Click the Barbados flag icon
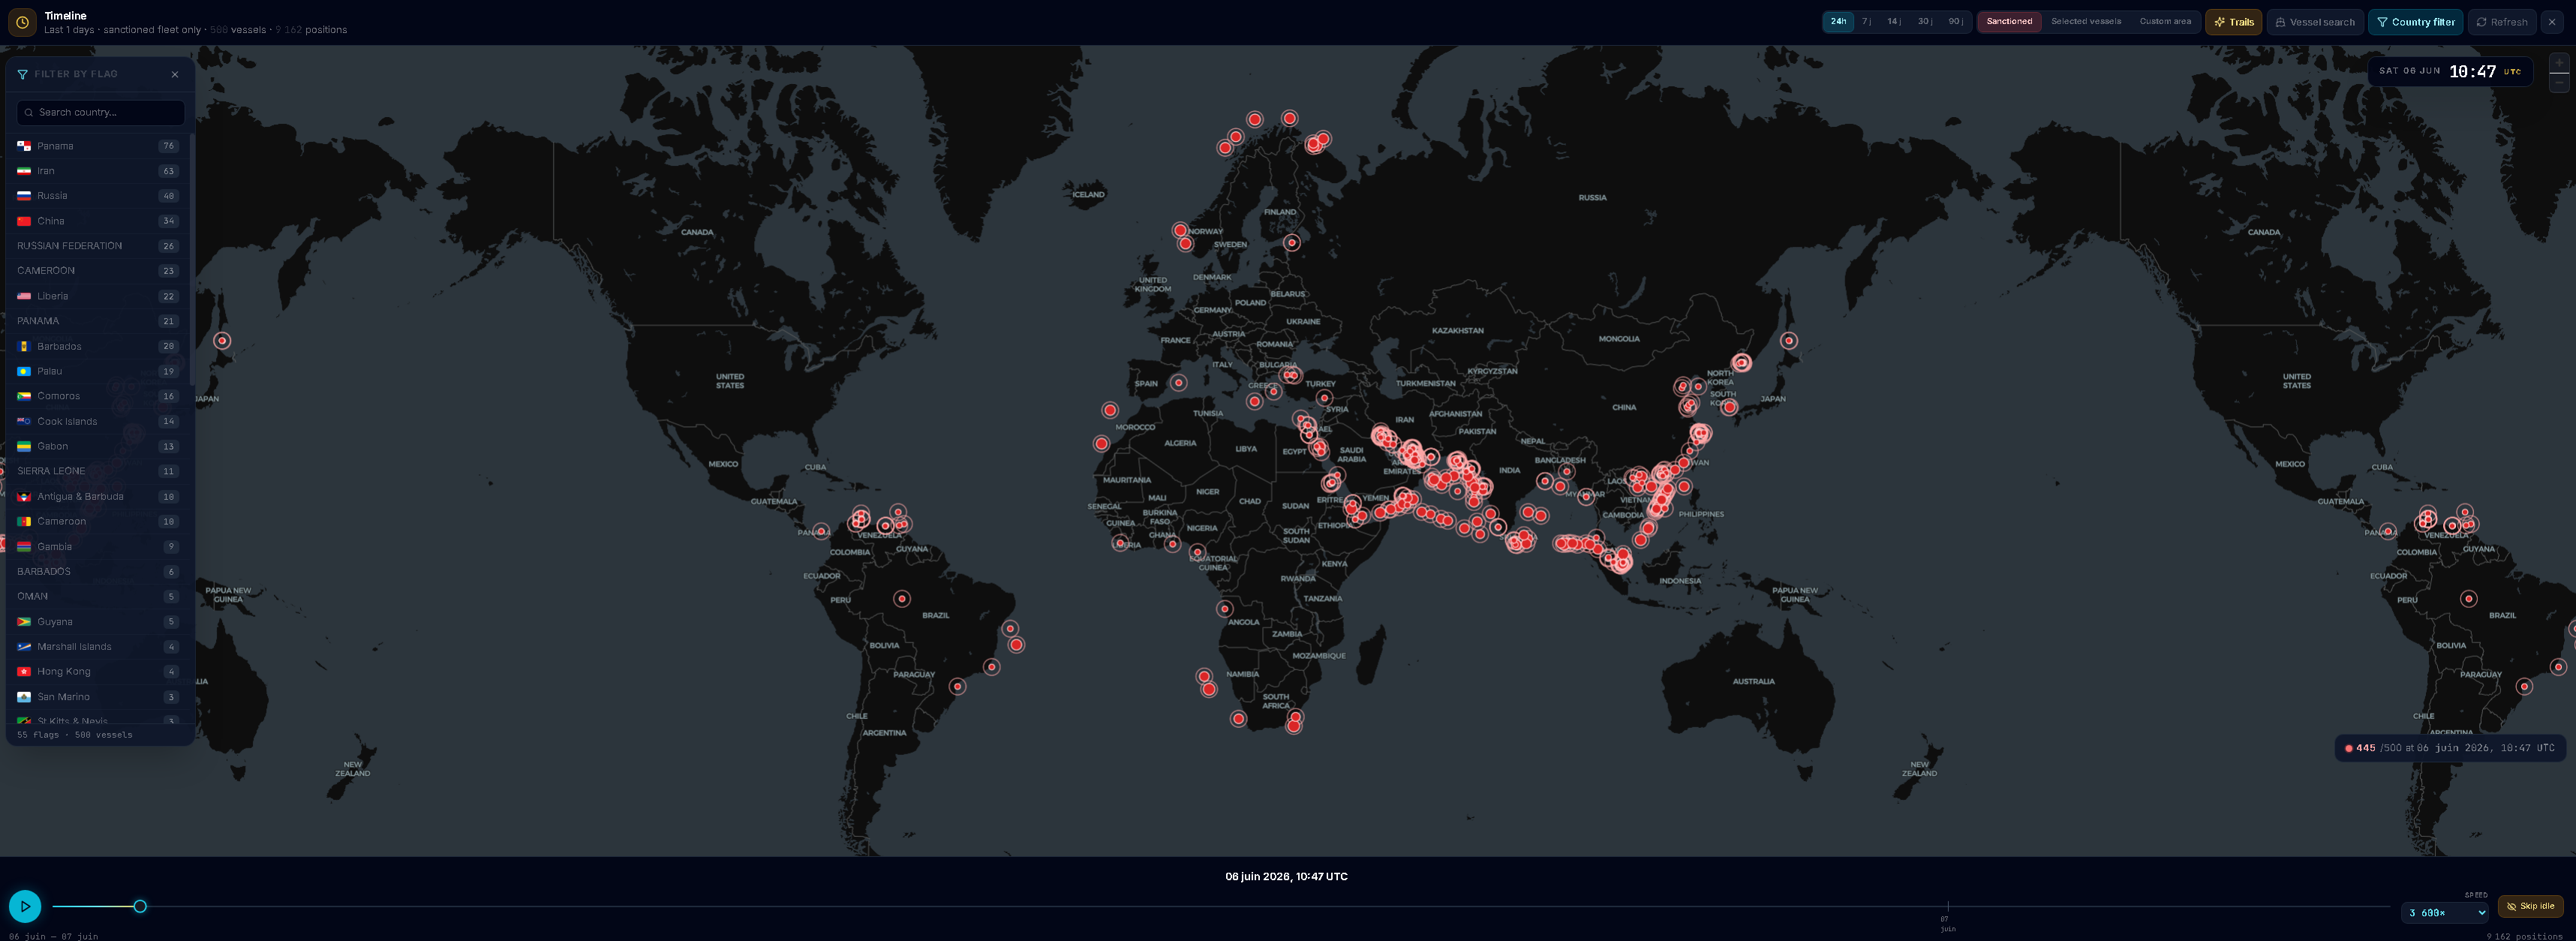The width and height of the screenshot is (2576, 941). click(24, 346)
